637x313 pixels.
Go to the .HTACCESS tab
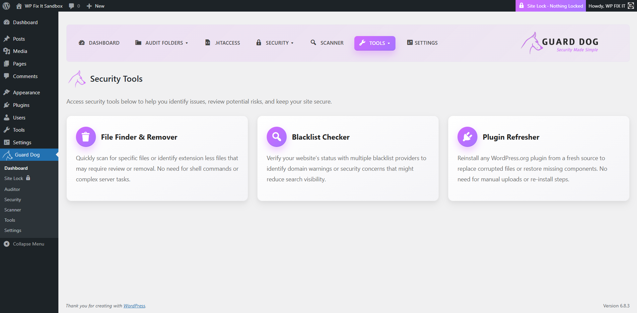[x=223, y=43]
